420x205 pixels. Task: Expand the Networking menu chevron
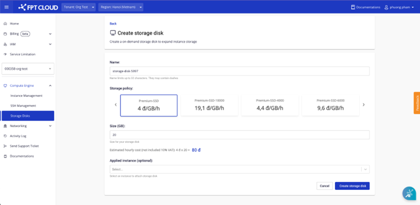pos(50,126)
